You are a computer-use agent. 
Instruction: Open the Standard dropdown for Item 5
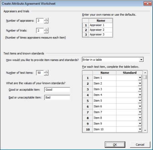[140, 101]
